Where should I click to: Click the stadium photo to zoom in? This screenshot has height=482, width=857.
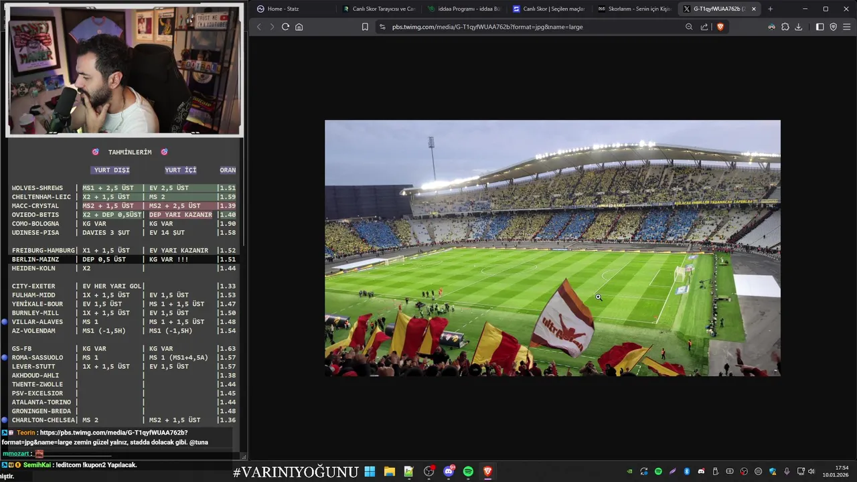[552, 248]
